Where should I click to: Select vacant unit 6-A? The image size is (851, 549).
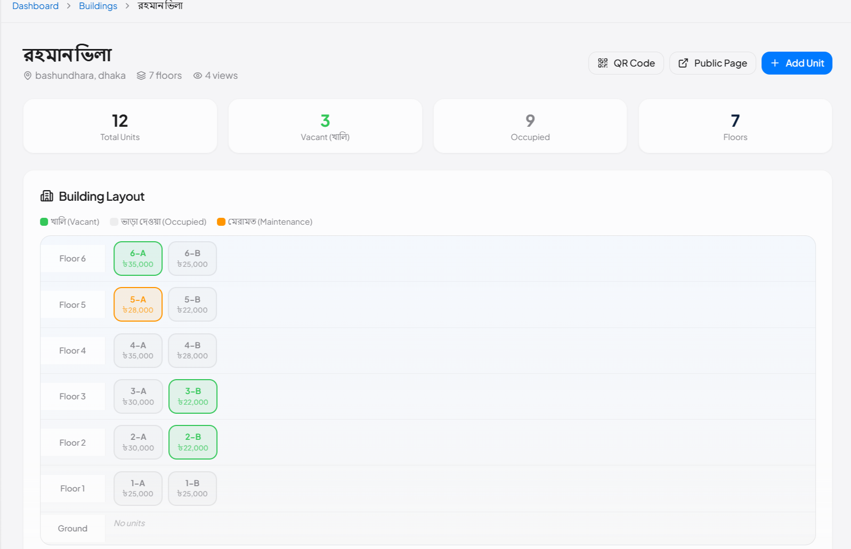click(x=138, y=259)
